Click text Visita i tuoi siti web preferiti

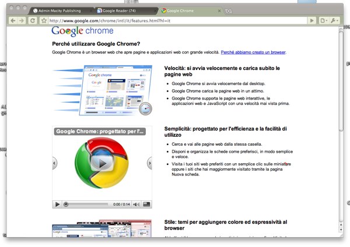click(x=231, y=169)
